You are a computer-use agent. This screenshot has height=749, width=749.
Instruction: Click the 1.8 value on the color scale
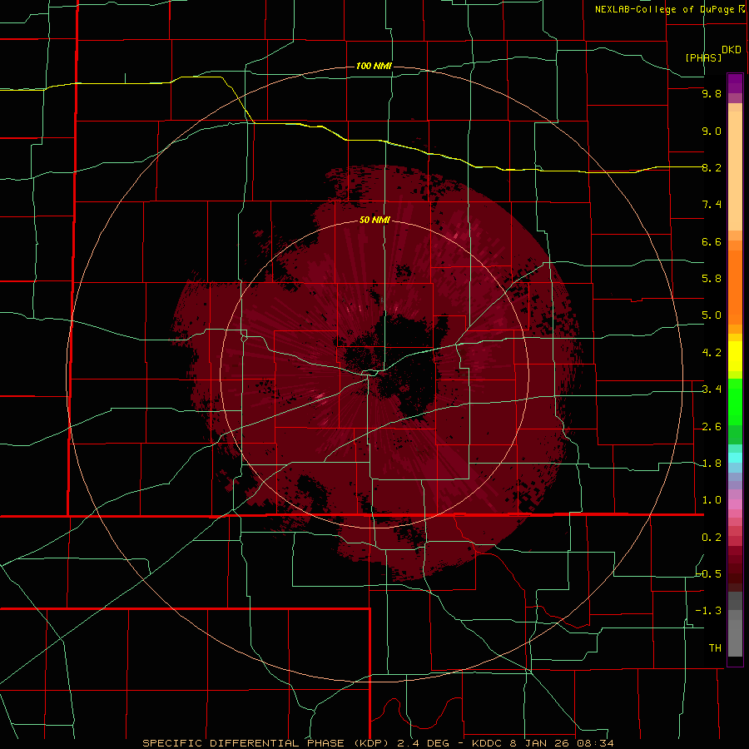coord(712,464)
